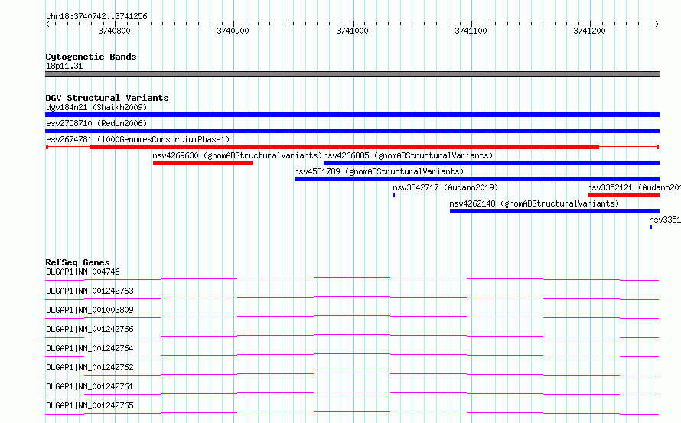Click the 3741100 ruler position label

click(x=471, y=31)
